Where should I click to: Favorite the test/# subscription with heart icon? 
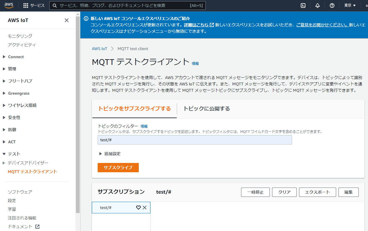(139, 208)
